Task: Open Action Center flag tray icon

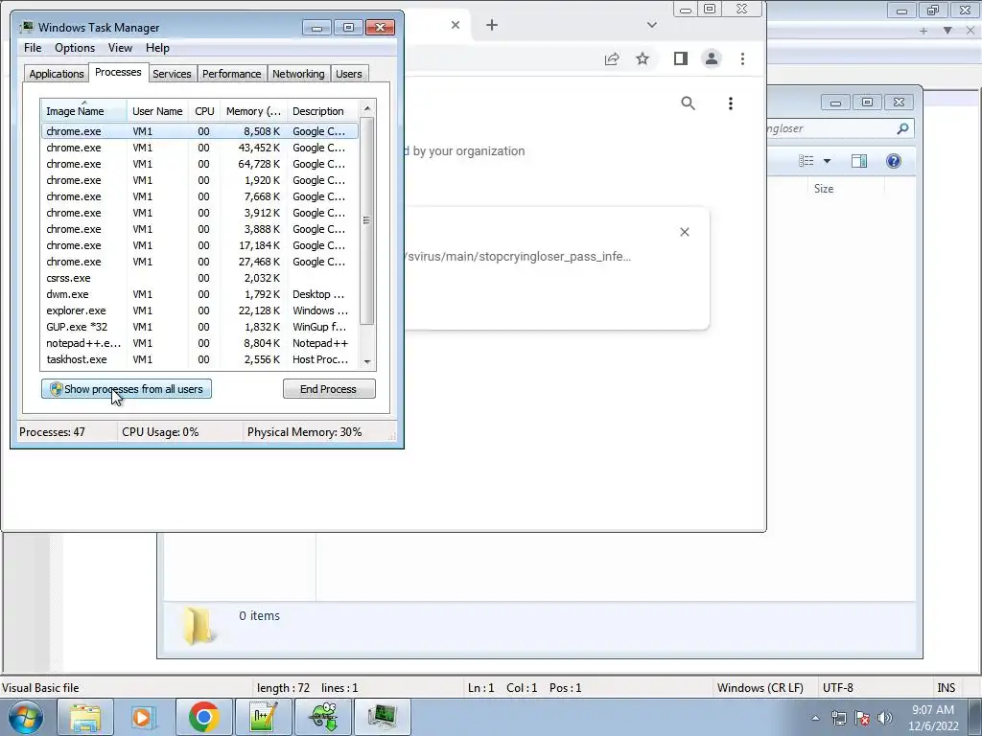Action: 862,718
